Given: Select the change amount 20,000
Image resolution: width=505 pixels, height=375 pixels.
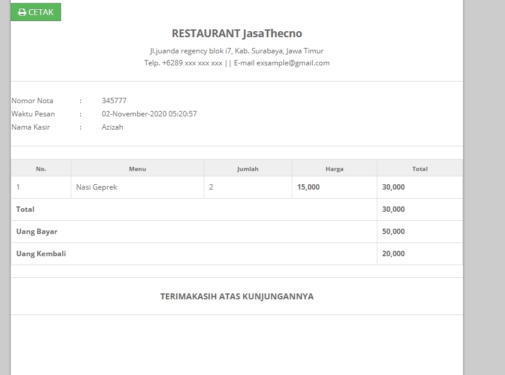Looking at the screenshot, I should click(x=393, y=254).
